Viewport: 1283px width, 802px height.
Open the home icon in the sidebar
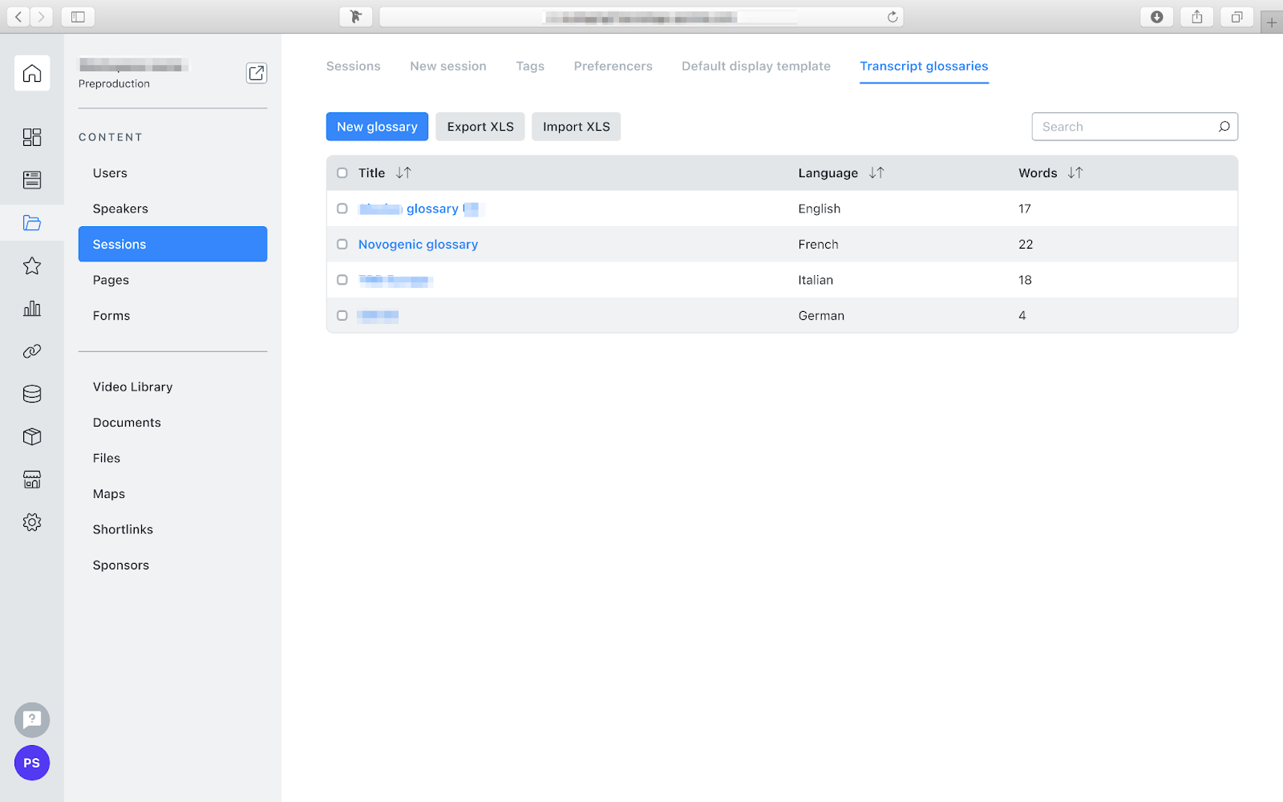coord(32,73)
